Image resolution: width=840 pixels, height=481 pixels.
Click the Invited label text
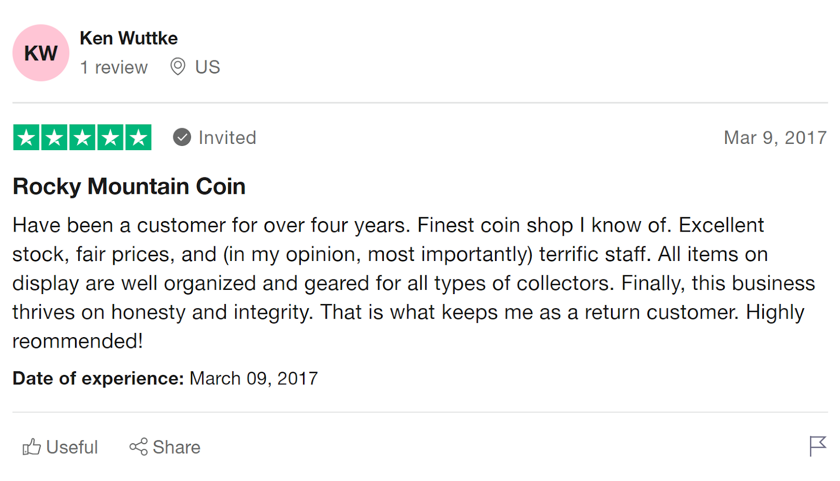227,138
